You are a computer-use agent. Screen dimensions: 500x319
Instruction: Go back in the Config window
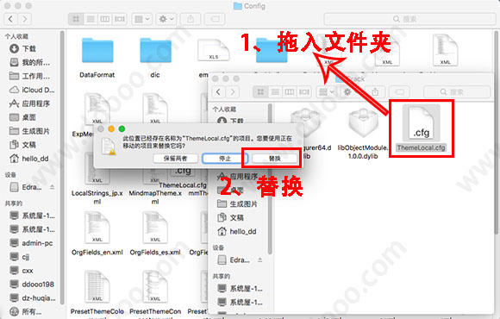pyautogui.click(x=10, y=19)
